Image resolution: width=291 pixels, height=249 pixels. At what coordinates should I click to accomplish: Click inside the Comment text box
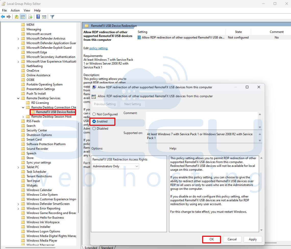click(202, 121)
